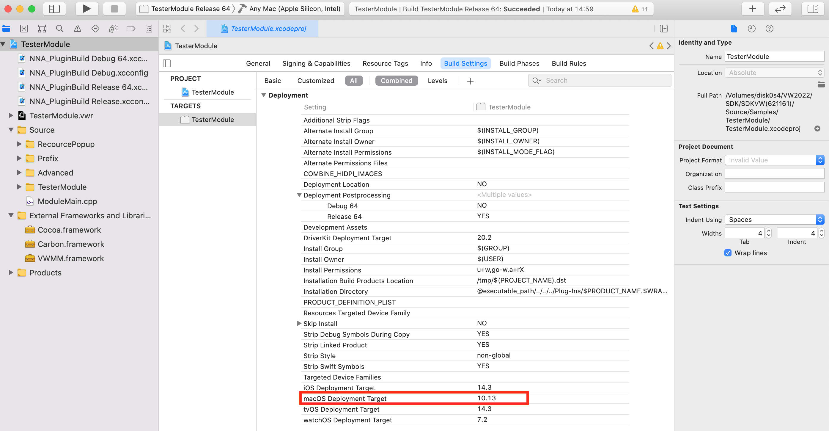Image resolution: width=829 pixels, height=431 pixels.
Task: Expand the Products folder triangle
Action: coord(11,272)
